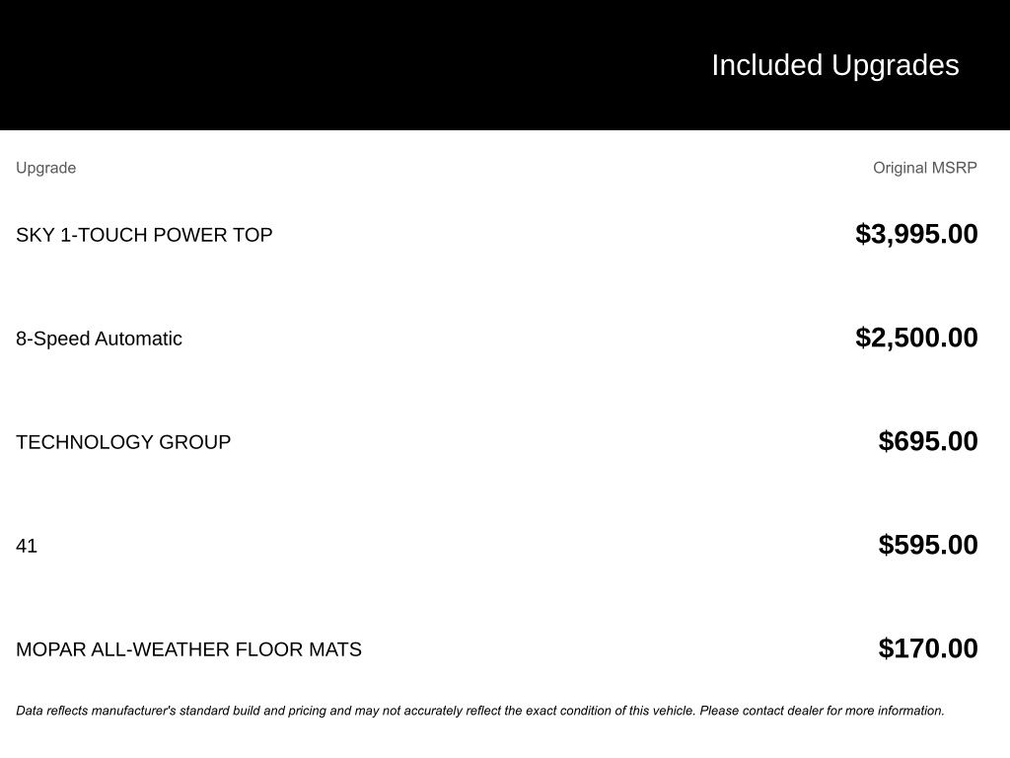
Task: Click the Included Upgrades heading
Action: (x=834, y=65)
